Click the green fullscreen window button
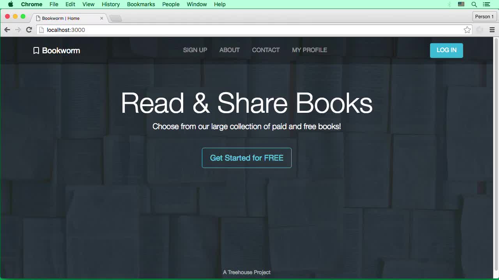The height and width of the screenshot is (280, 499). (x=23, y=16)
